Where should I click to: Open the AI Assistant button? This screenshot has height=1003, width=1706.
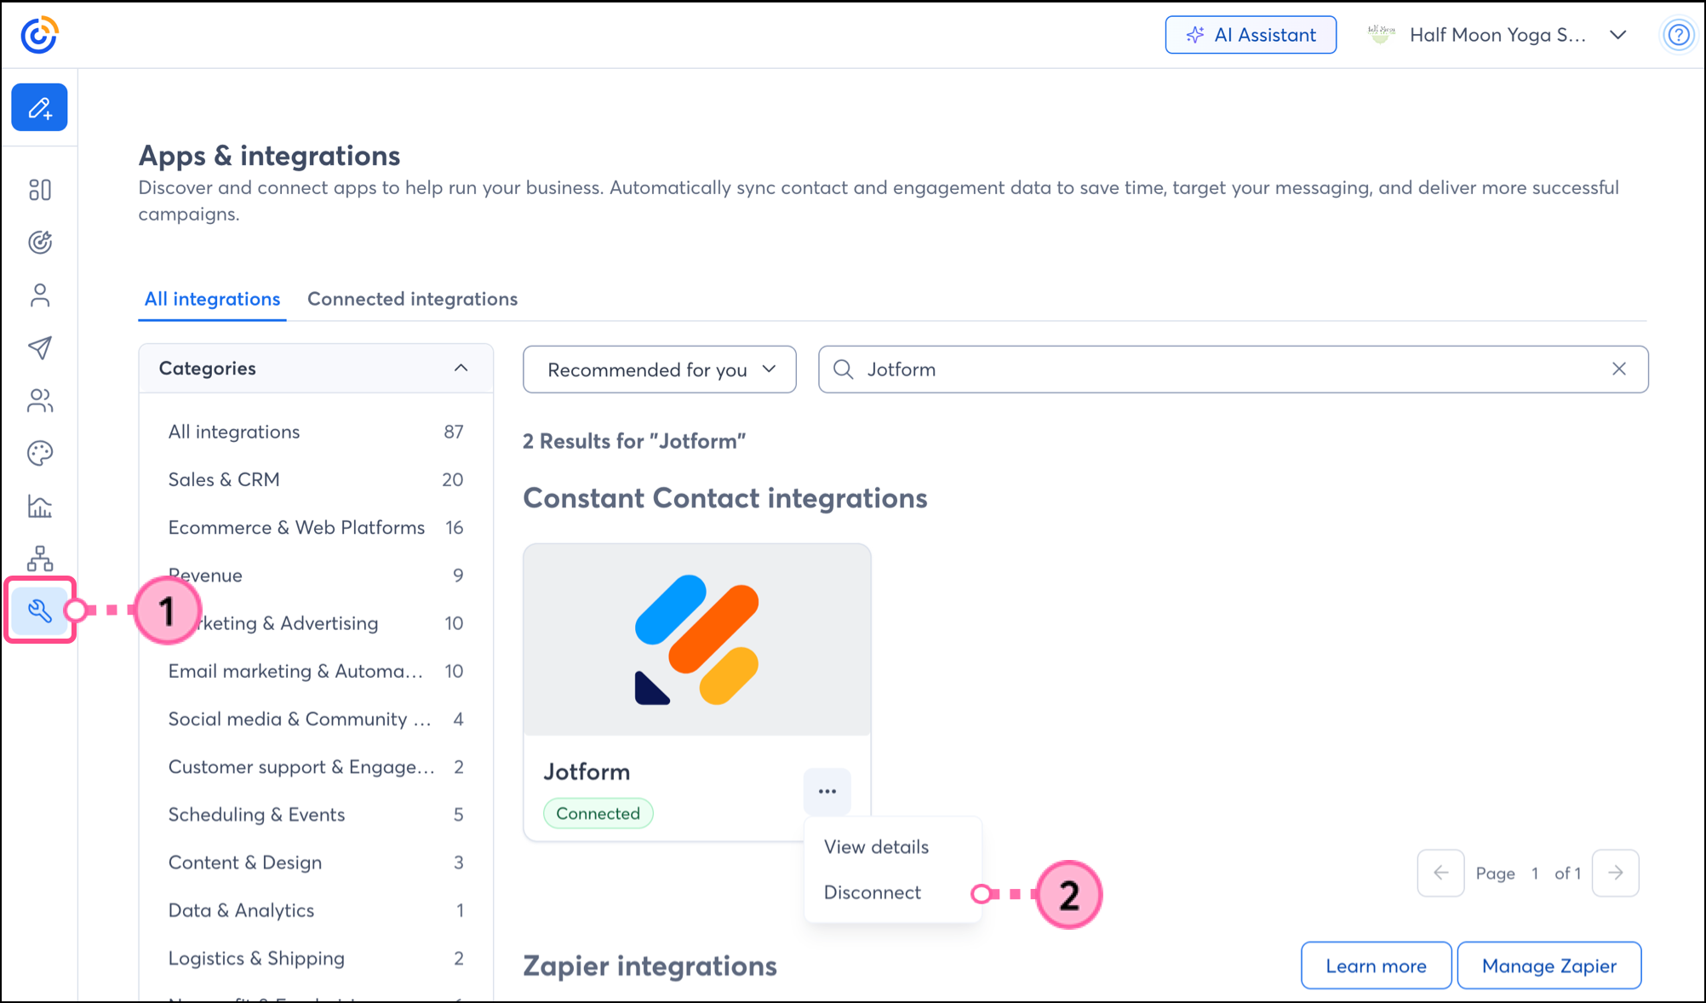point(1251,35)
